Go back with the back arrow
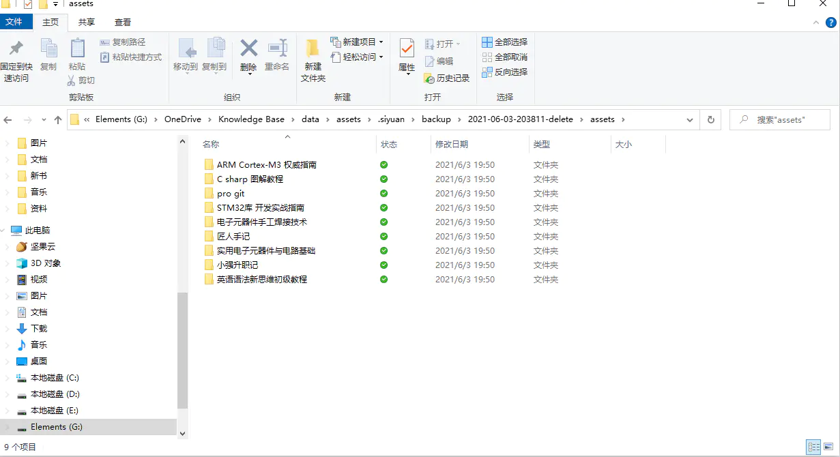Viewport: 840px width, 457px height. point(8,119)
